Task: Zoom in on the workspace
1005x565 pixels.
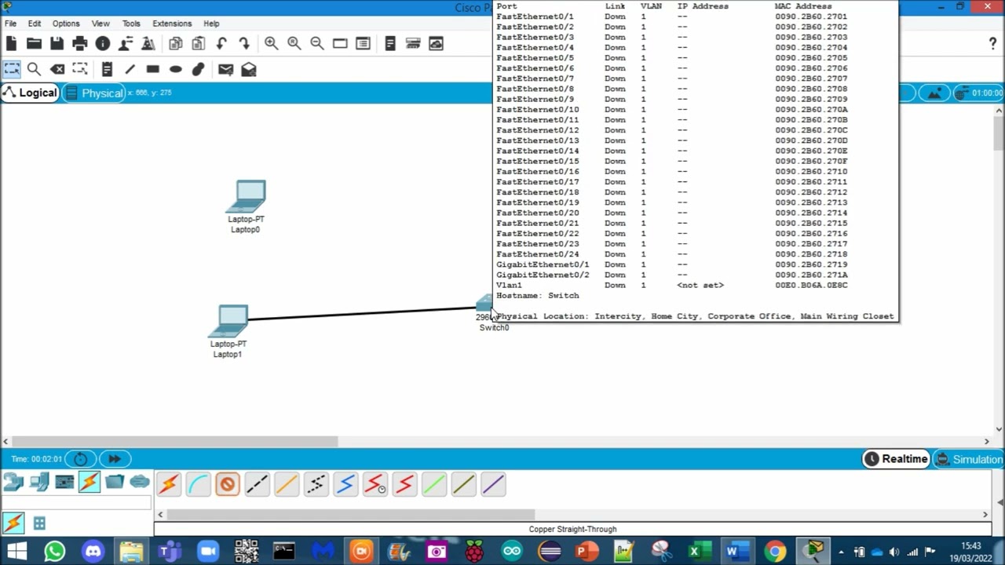Action: pos(271,44)
